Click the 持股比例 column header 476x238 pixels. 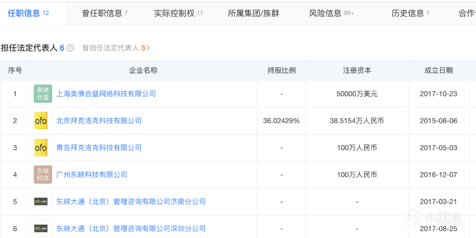pos(282,70)
